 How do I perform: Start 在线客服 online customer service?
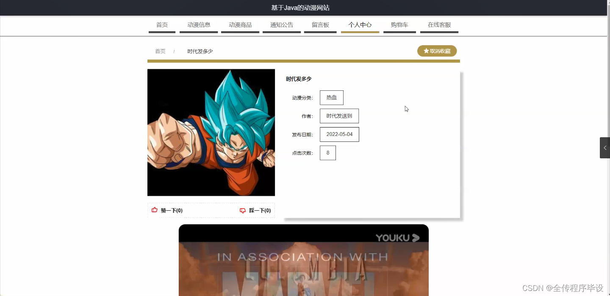tap(439, 24)
